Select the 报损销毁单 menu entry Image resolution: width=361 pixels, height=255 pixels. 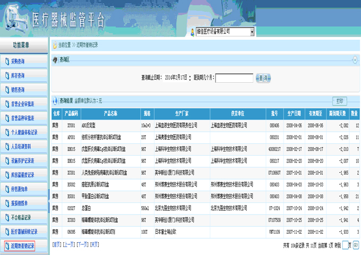(24, 203)
